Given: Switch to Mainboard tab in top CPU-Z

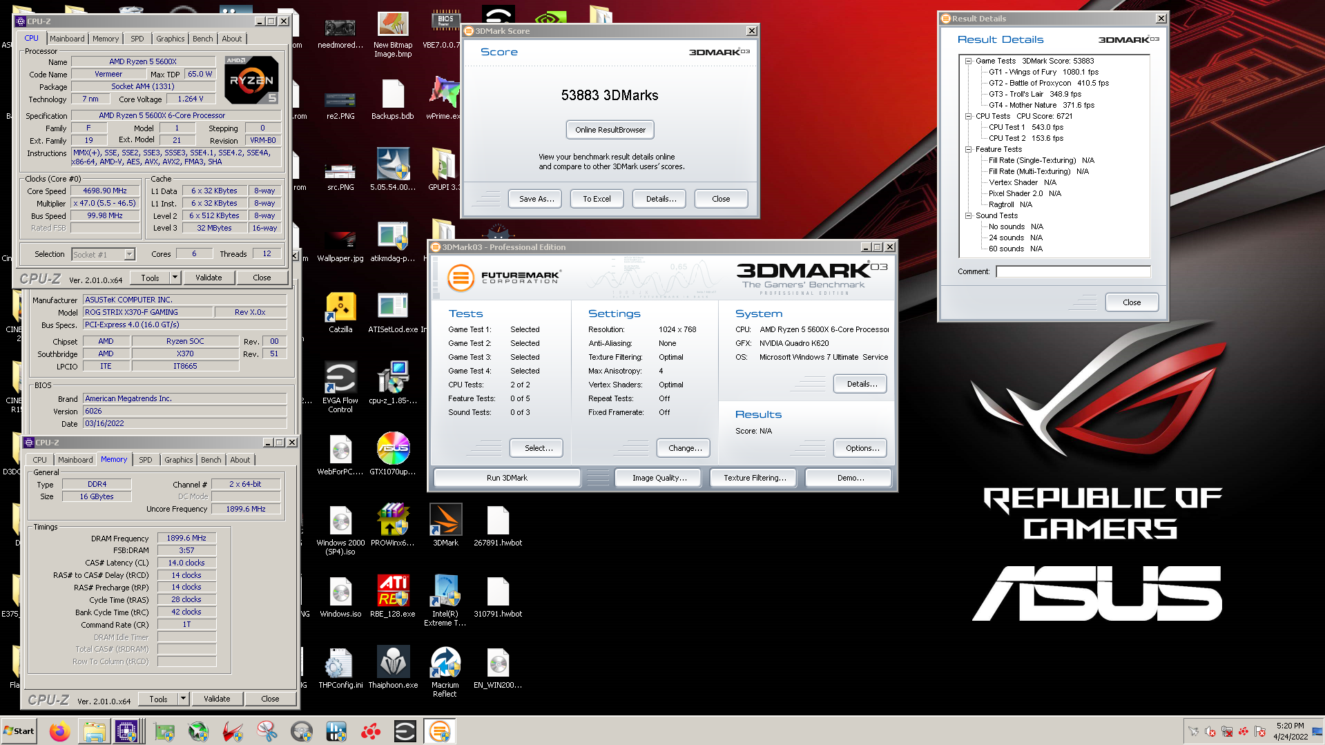Looking at the screenshot, I should [67, 39].
